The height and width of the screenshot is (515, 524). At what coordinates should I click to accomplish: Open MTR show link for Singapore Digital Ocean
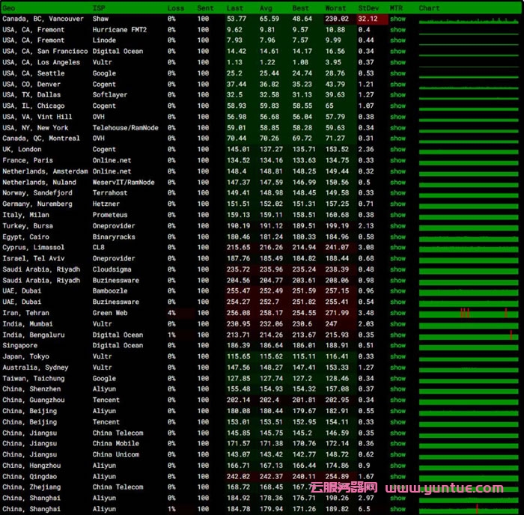(397, 346)
